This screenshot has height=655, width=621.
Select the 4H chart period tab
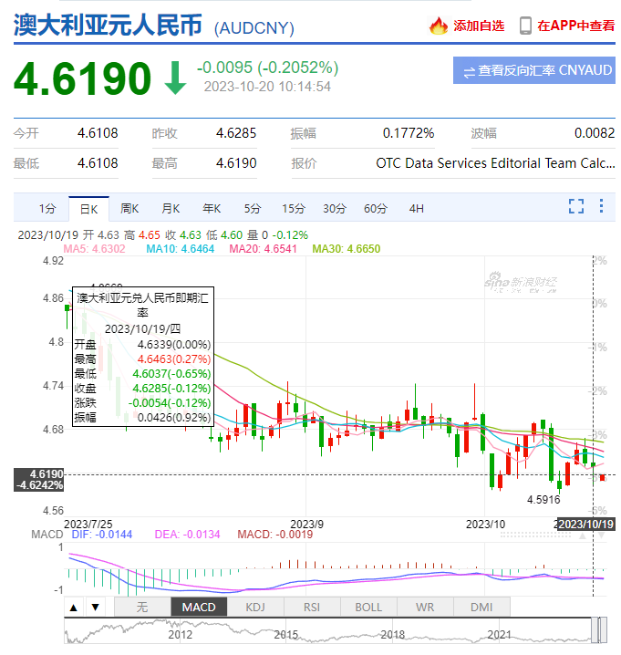click(416, 208)
